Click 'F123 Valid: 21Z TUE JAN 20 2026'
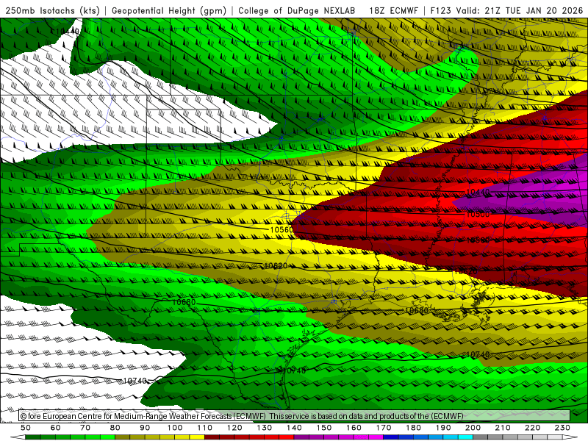 506,10
